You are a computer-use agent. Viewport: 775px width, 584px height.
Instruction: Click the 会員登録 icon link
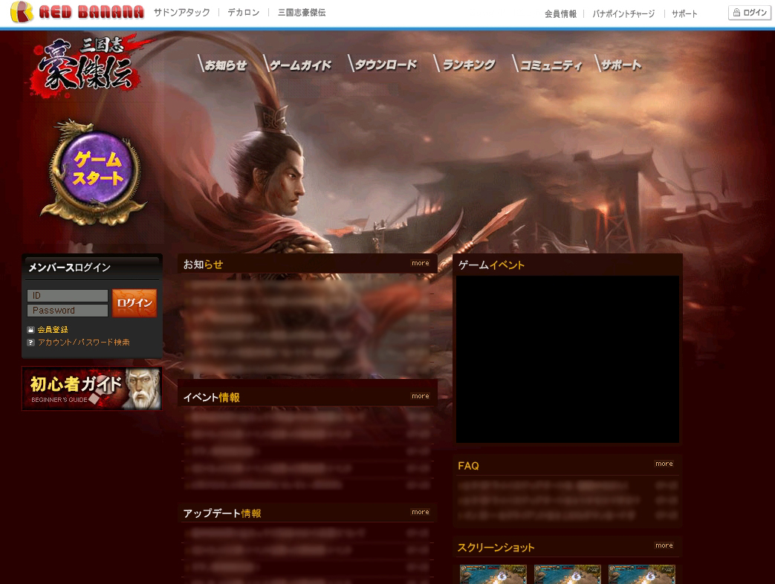coord(30,330)
